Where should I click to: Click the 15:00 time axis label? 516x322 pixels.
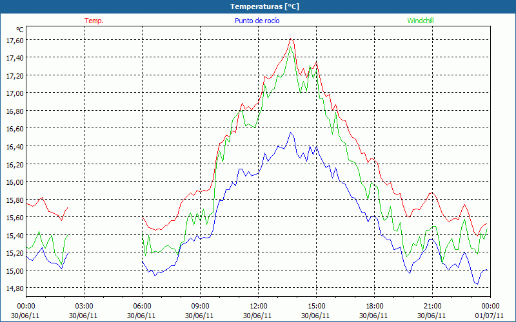coord(317,307)
